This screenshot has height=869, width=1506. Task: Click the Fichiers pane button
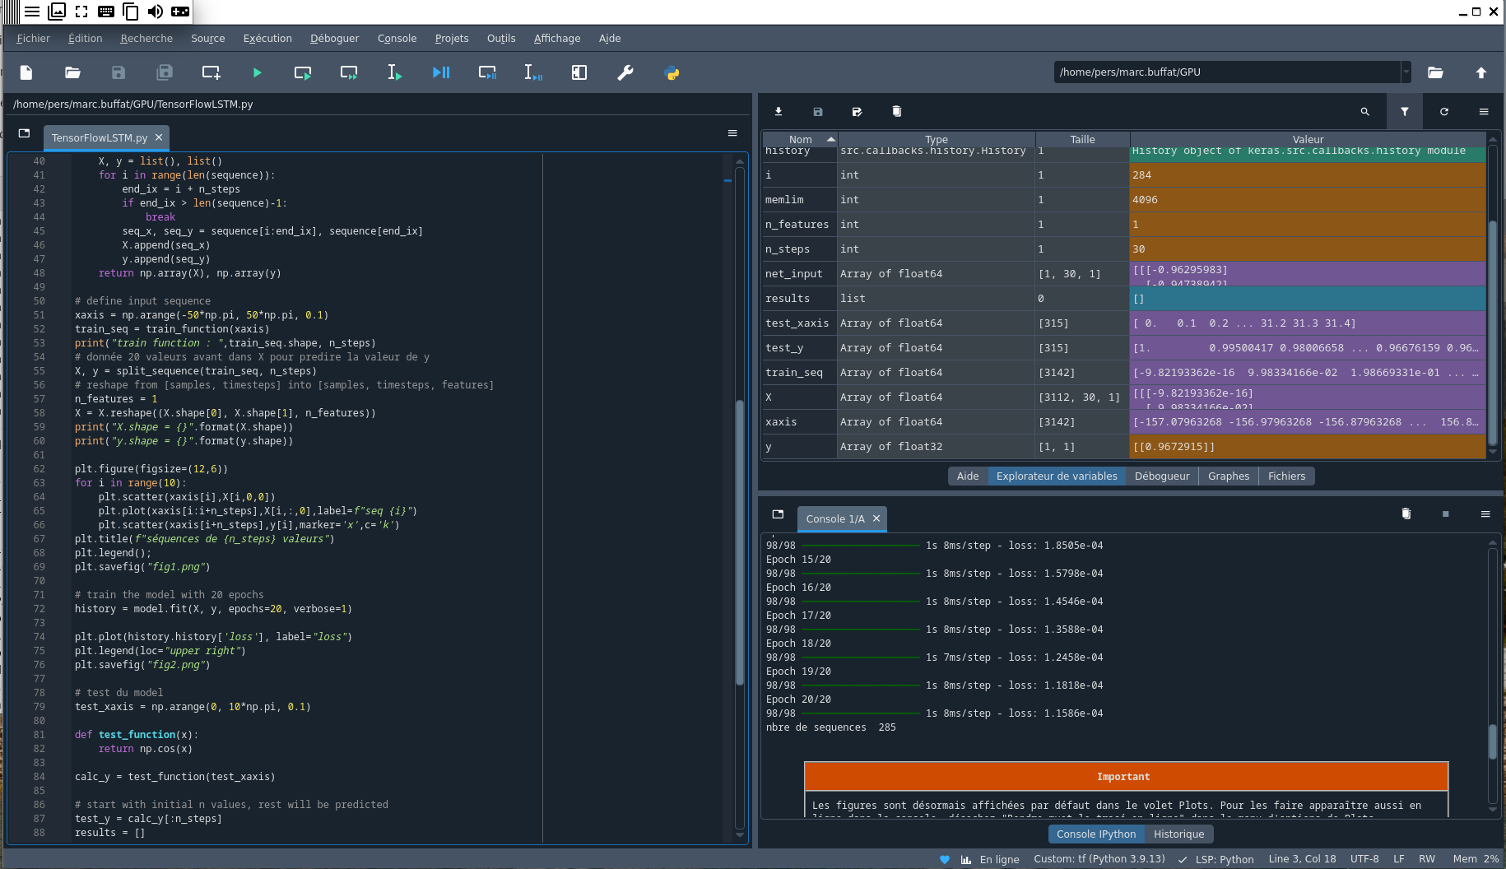[1286, 476]
